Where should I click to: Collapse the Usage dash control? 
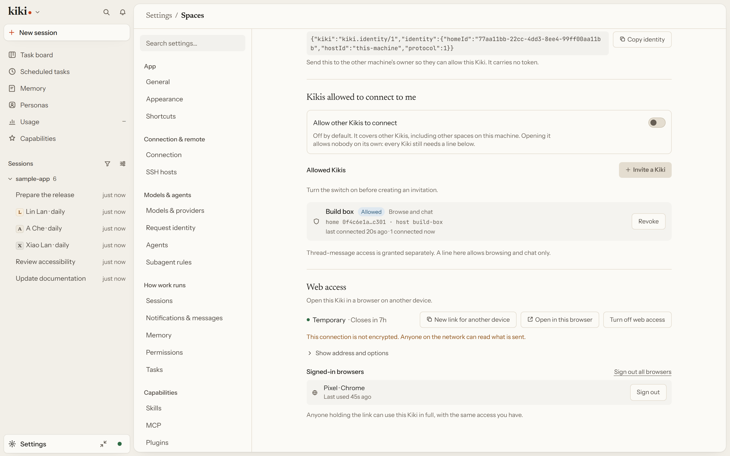(x=124, y=122)
